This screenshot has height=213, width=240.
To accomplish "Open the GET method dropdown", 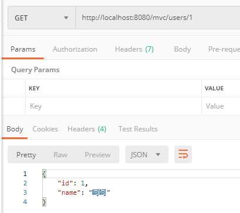I will click(x=42, y=18).
